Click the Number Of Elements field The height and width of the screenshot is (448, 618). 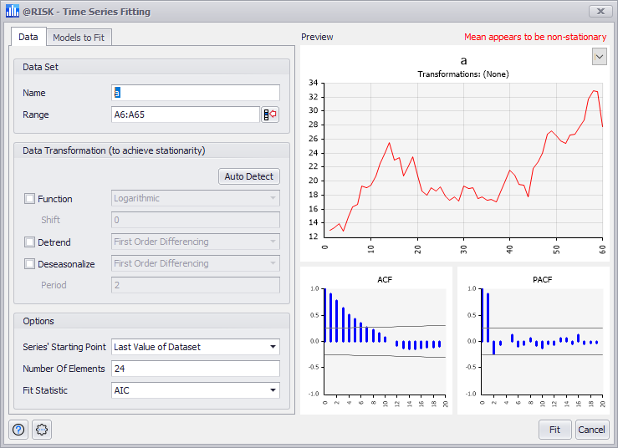196,369
